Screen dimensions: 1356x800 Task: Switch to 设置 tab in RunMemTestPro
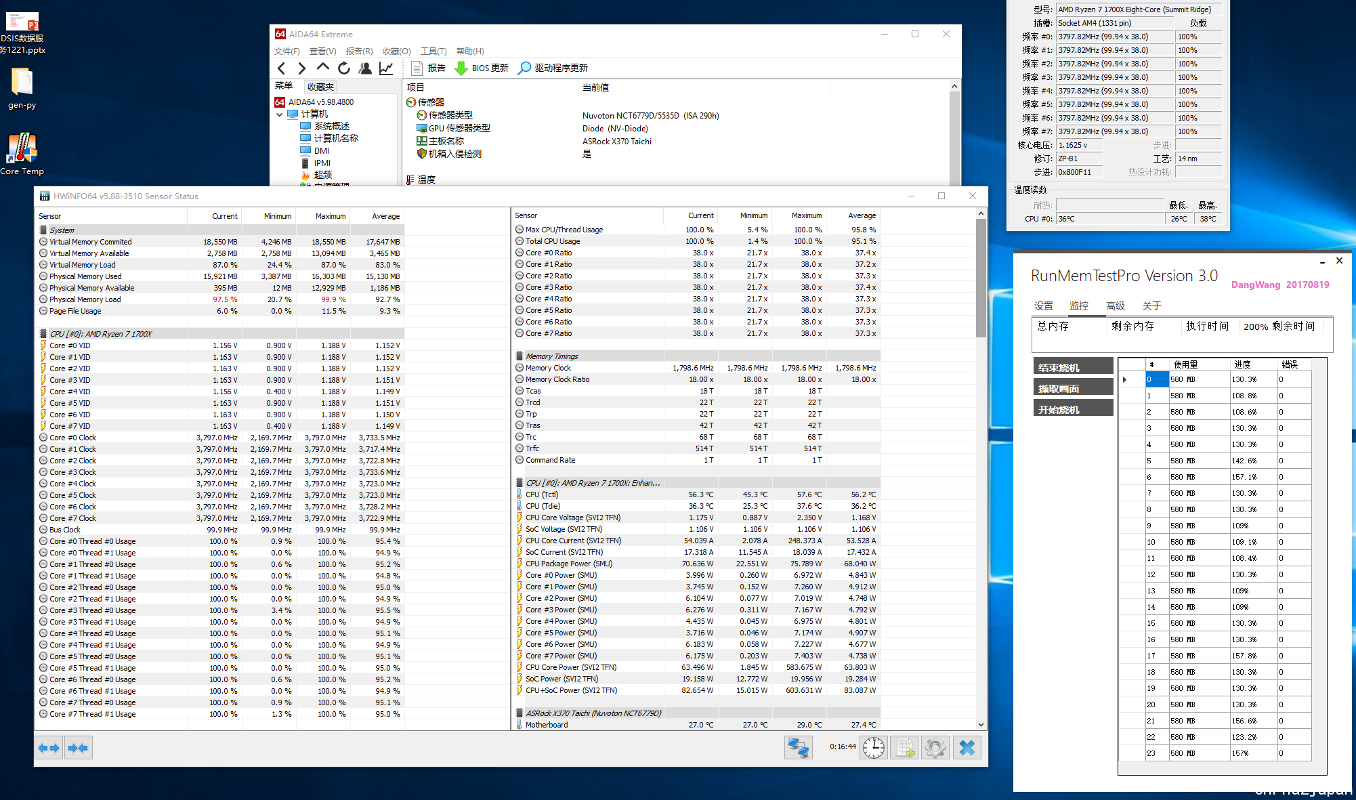[1044, 306]
